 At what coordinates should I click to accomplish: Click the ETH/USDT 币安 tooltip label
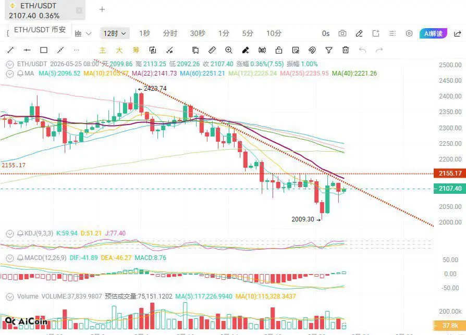click(x=40, y=30)
